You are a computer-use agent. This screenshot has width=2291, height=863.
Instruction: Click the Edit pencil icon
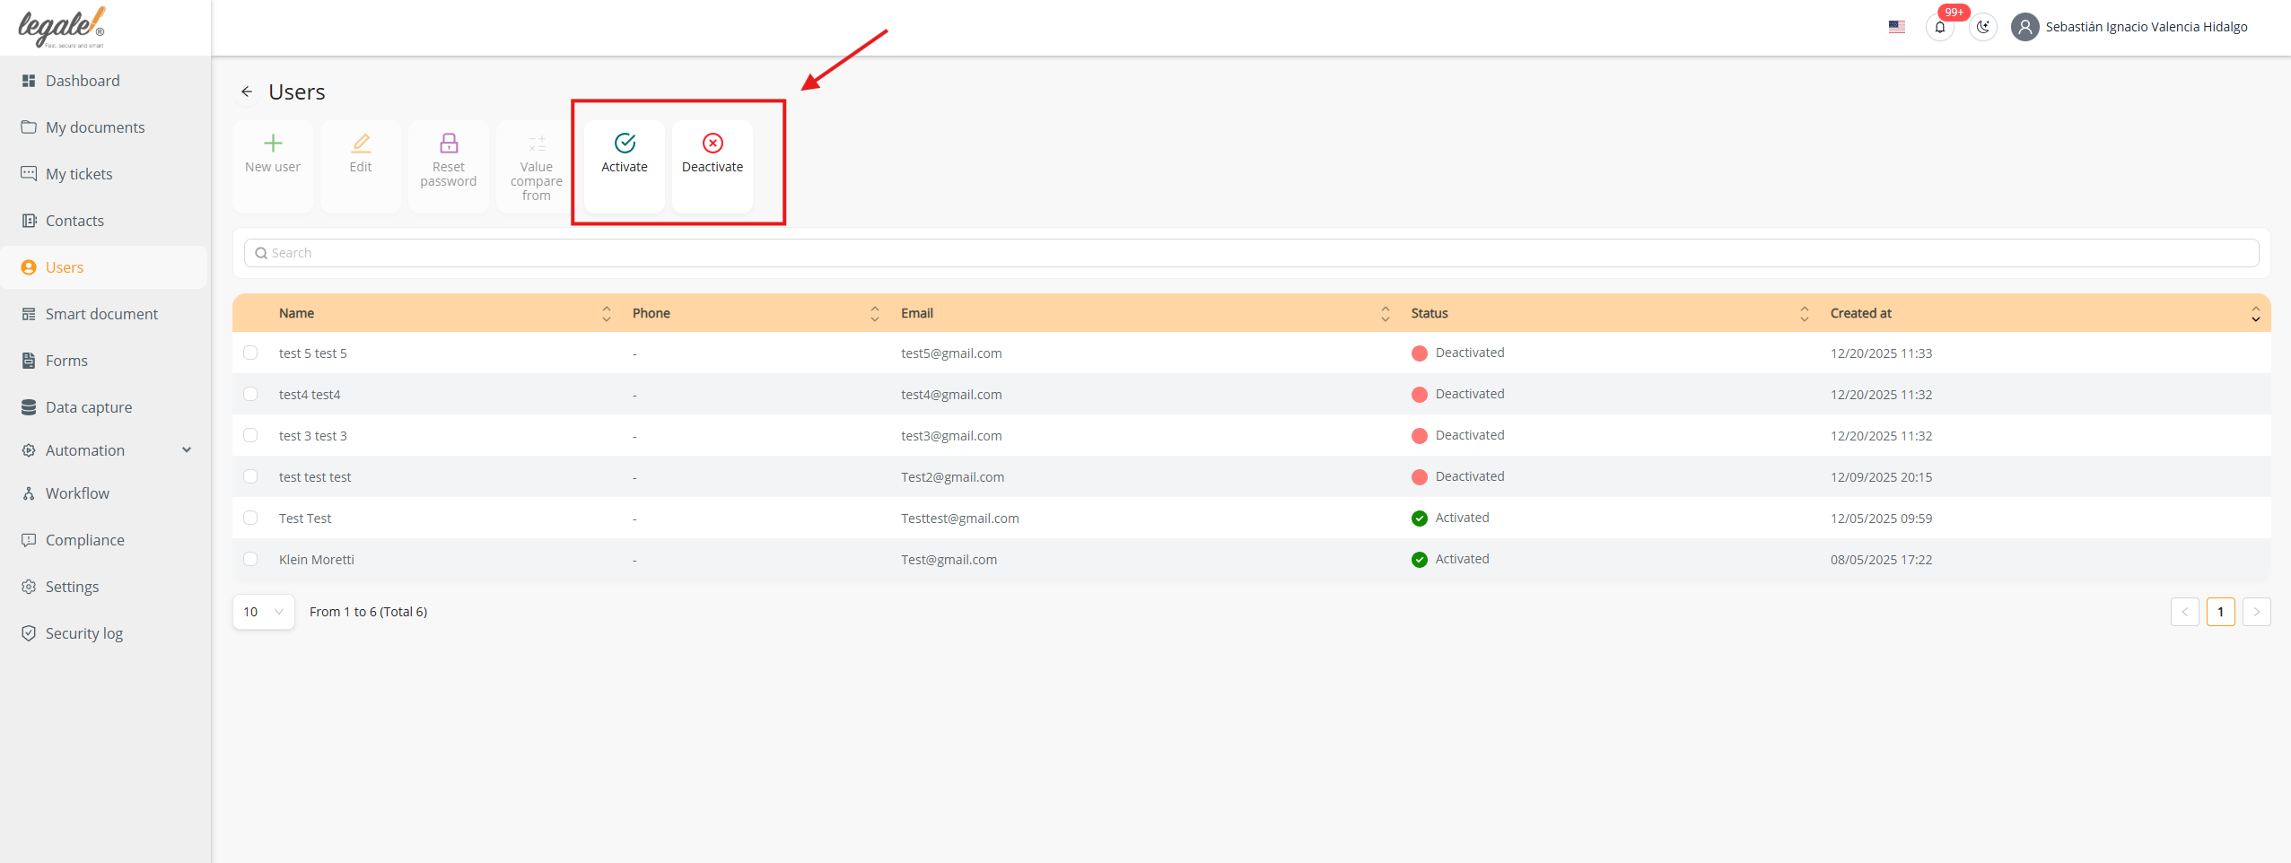pos(361,144)
